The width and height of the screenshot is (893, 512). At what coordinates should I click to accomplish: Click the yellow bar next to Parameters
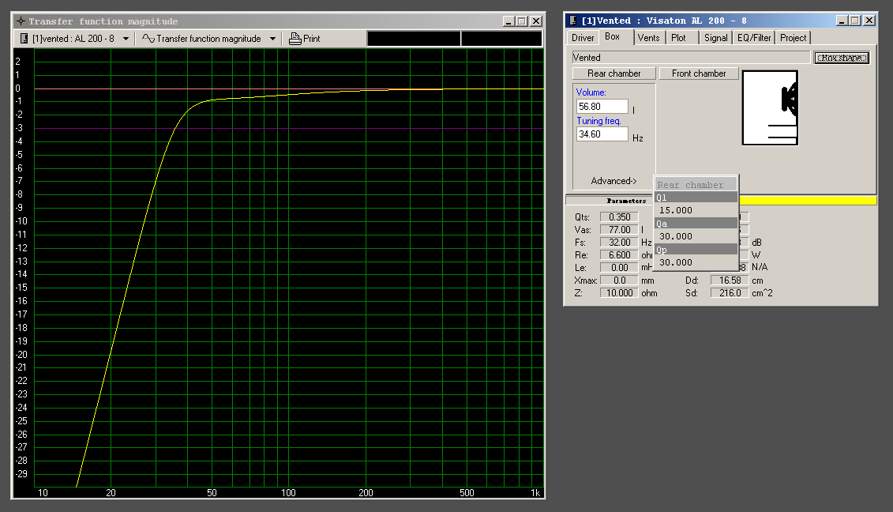click(x=808, y=201)
